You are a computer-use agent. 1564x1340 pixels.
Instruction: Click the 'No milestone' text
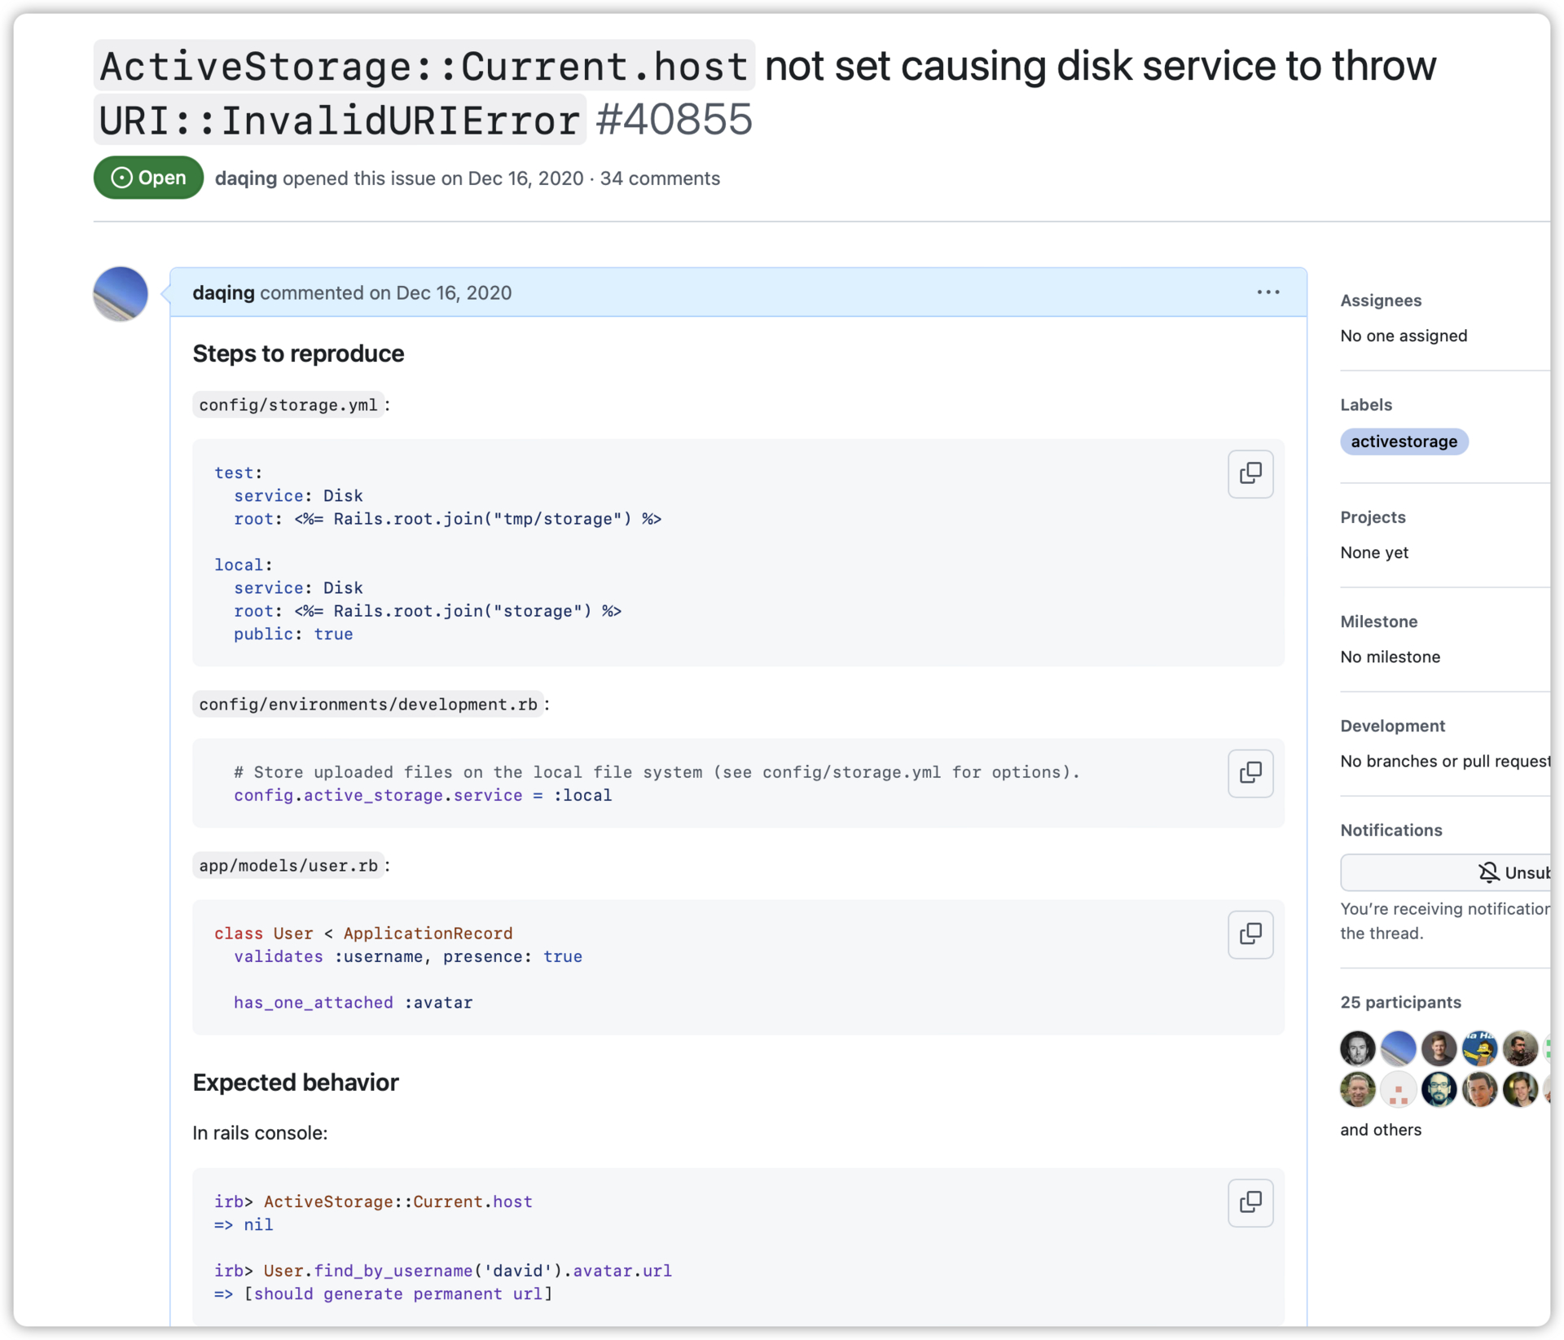click(1390, 657)
